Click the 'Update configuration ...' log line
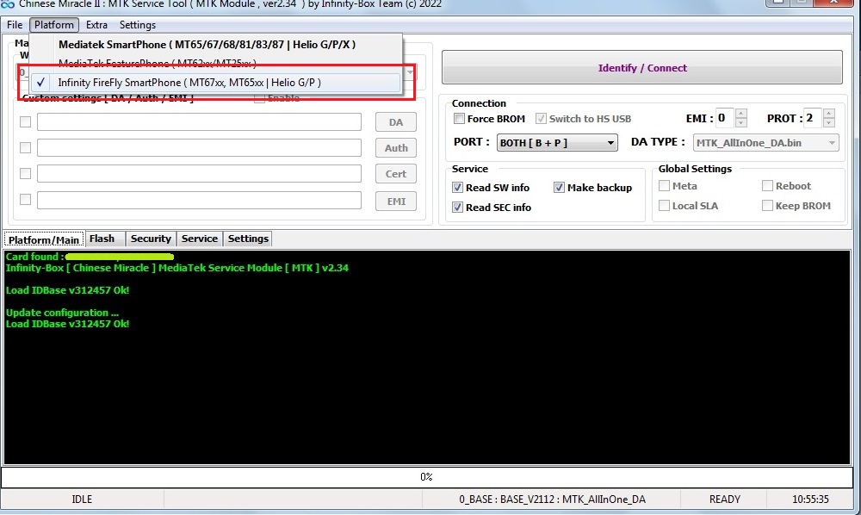The height and width of the screenshot is (515, 861). (62, 313)
